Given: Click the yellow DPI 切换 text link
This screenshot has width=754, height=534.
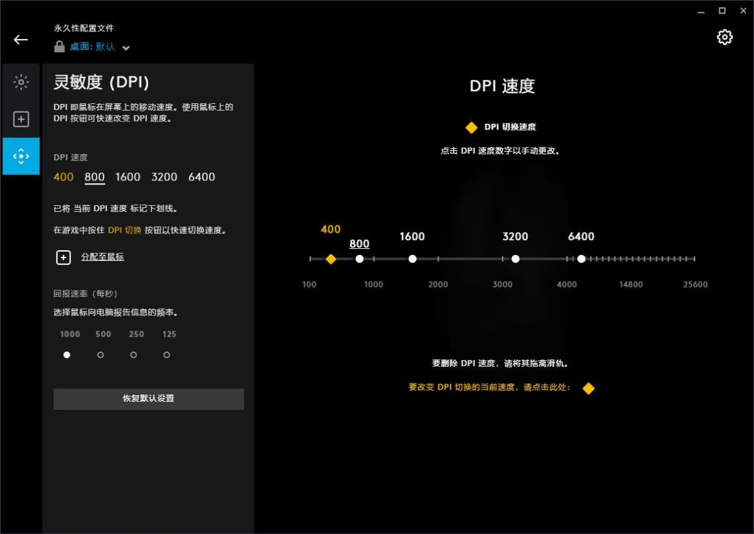Looking at the screenshot, I should 125,230.
